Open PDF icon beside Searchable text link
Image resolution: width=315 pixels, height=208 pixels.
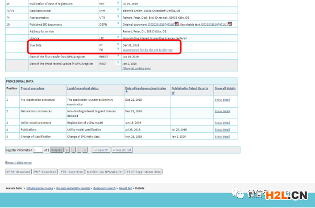(x=230, y=24)
